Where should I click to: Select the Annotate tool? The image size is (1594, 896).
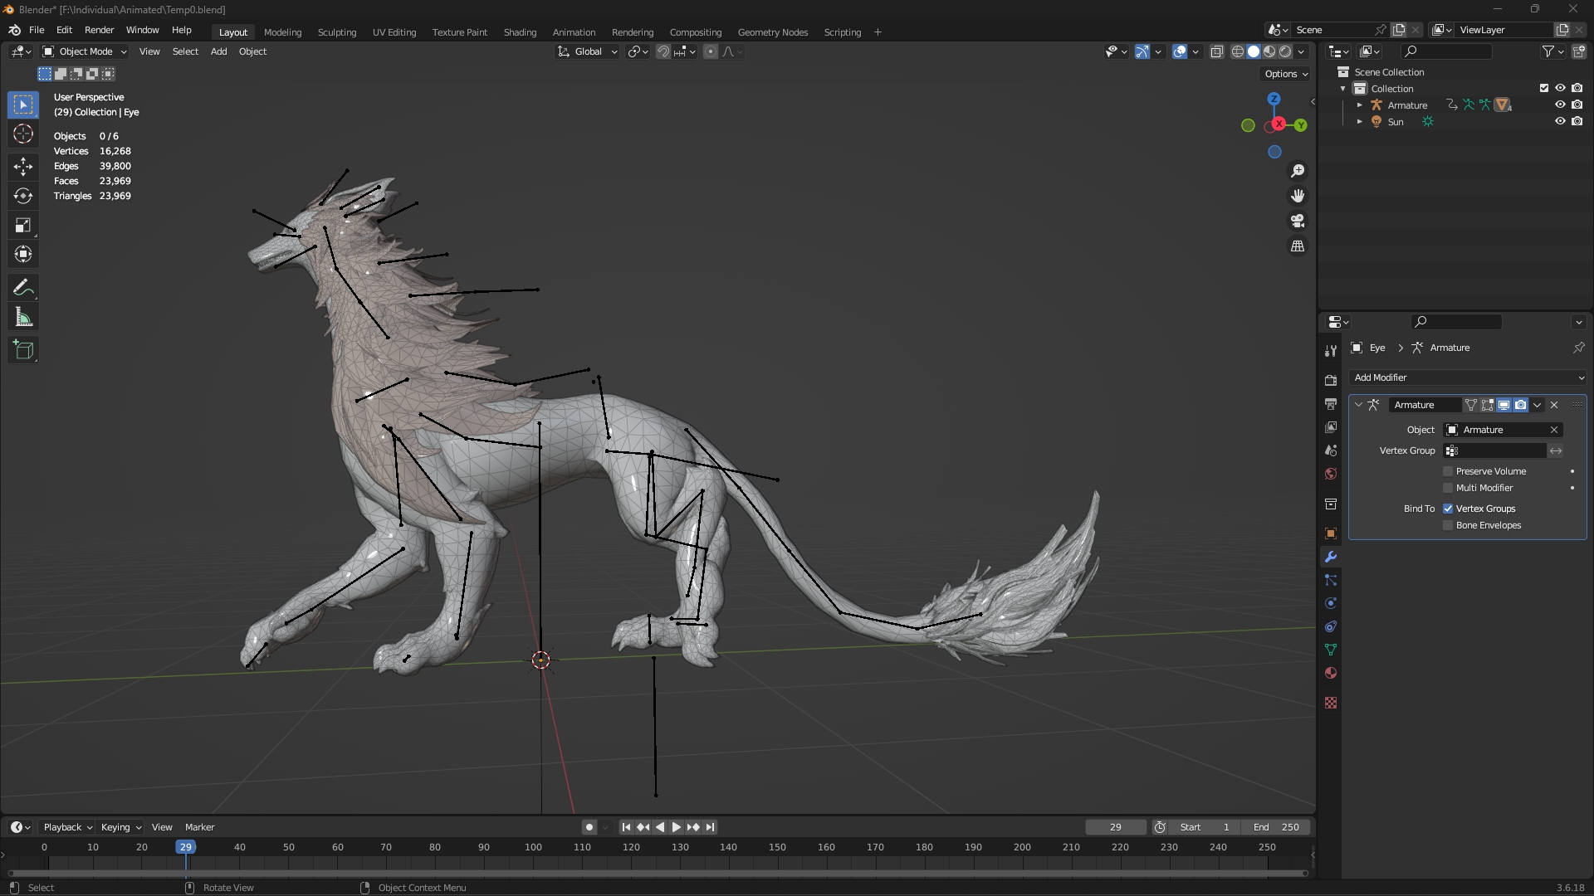click(23, 288)
